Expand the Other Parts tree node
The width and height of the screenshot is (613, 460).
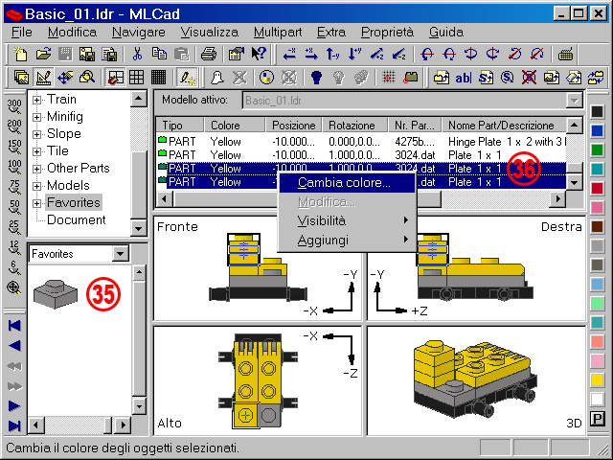click(36, 169)
